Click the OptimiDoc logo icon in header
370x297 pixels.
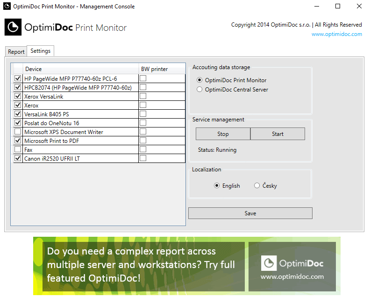tap(13, 28)
